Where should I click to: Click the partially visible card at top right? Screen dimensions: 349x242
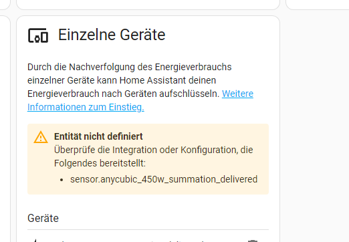click(x=318, y=5)
